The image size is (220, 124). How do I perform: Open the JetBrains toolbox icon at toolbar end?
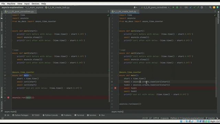218,7
